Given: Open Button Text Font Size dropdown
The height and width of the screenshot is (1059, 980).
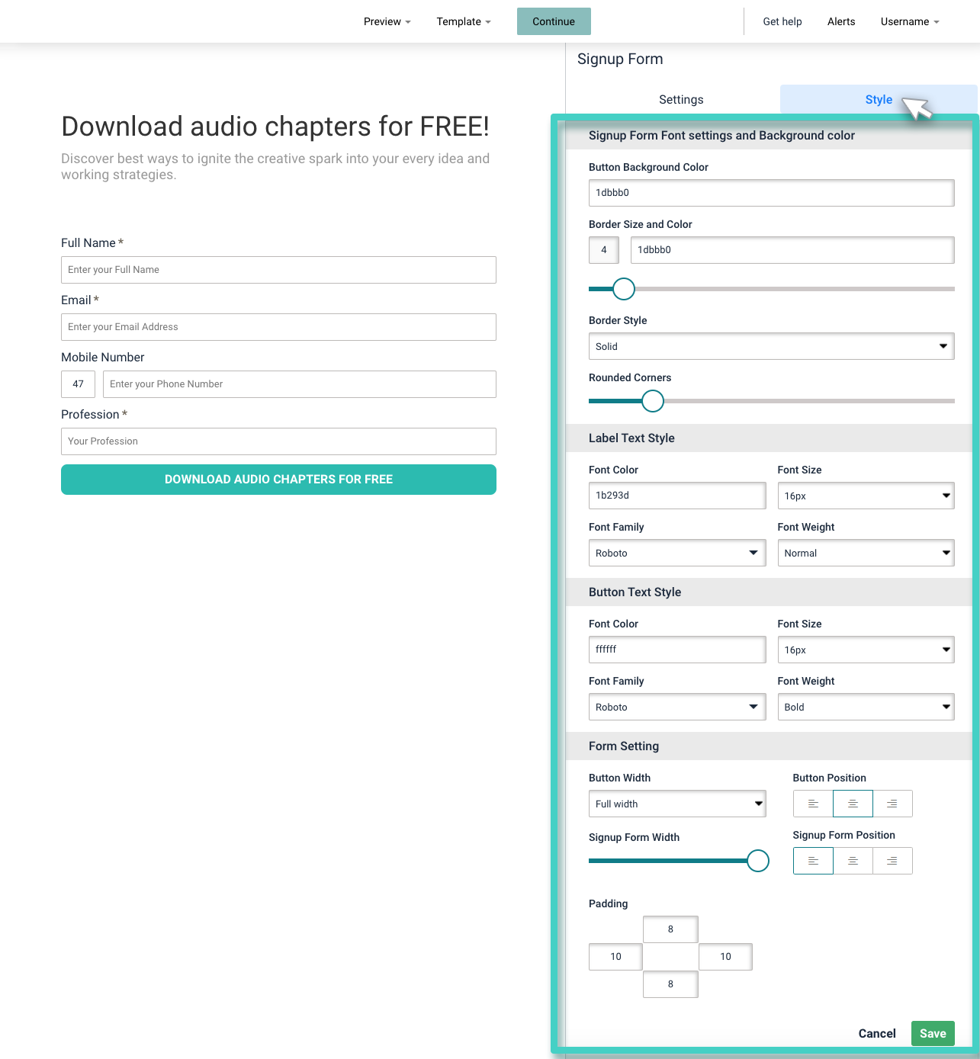Looking at the screenshot, I should (866, 650).
